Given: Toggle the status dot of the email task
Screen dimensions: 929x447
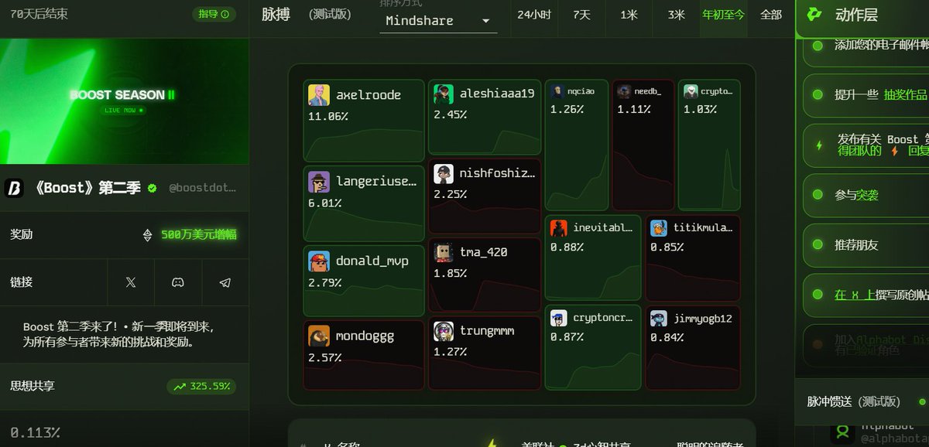Looking at the screenshot, I should [x=818, y=46].
